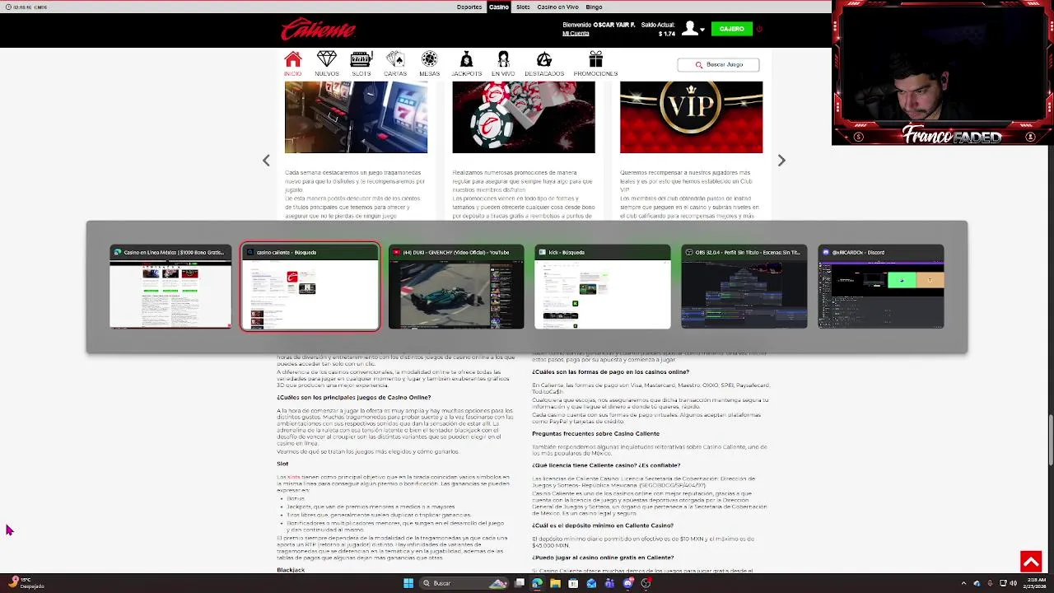The width and height of the screenshot is (1054, 593).
Task: Go to next promotion with right arrow
Action: [x=781, y=161]
